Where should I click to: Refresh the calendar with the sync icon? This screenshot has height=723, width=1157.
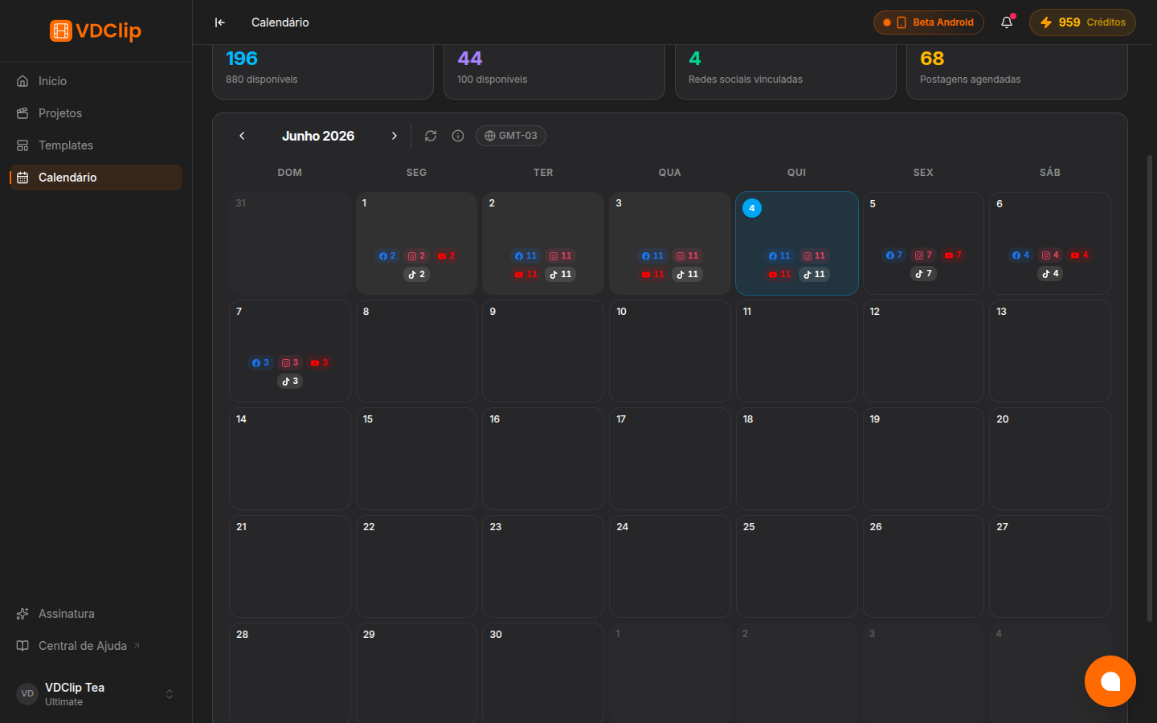click(x=431, y=136)
